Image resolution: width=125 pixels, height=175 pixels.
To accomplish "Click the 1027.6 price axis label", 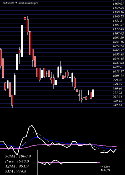I will click(x=117, y=67).
